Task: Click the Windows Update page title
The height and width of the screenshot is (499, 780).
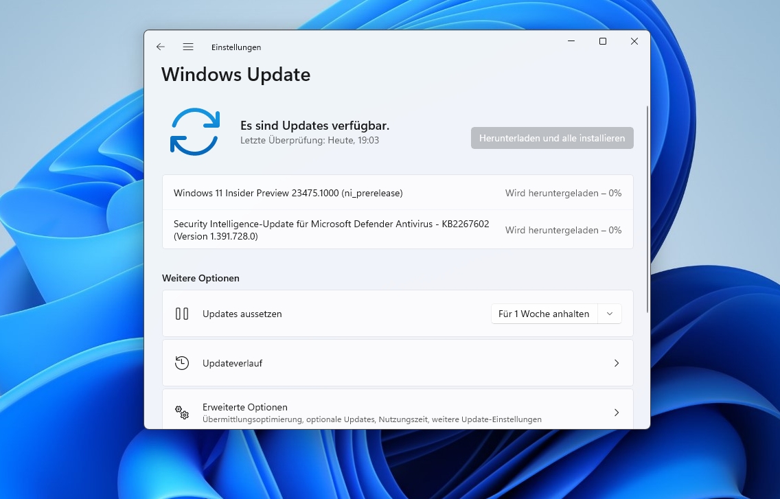Action: coord(236,75)
